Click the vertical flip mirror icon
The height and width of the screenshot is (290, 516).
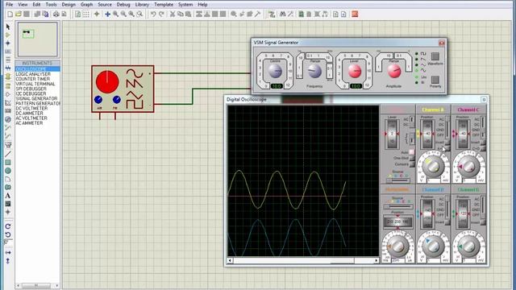click(8, 261)
